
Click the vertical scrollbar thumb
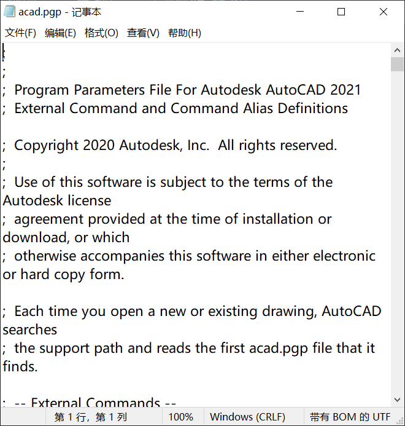click(x=398, y=65)
